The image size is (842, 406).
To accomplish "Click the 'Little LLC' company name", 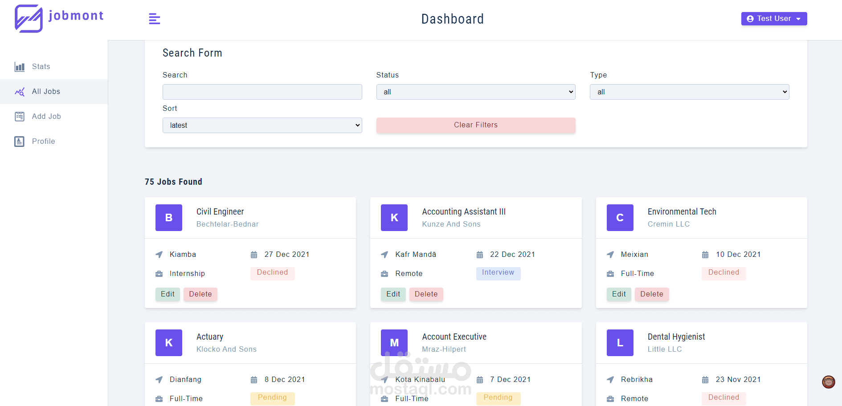I will tap(665, 349).
